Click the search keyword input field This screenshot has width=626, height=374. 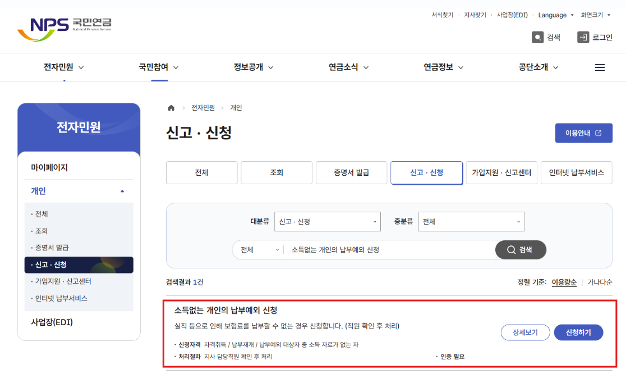point(390,250)
